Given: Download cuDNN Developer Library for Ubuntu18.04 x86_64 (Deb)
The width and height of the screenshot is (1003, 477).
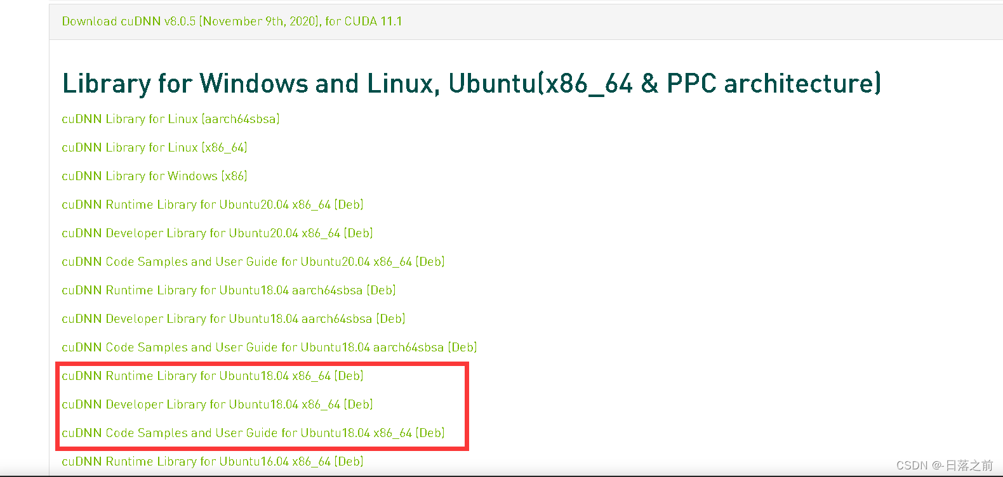Looking at the screenshot, I should pyautogui.click(x=217, y=404).
